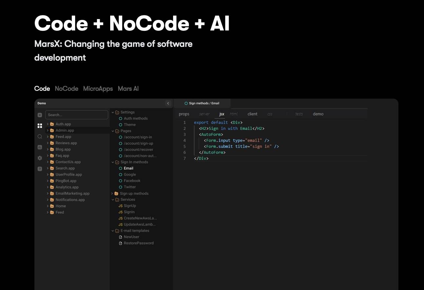Click the Sign up methods folder icon
Image resolution: width=424 pixels, height=290 pixels.
click(116, 194)
